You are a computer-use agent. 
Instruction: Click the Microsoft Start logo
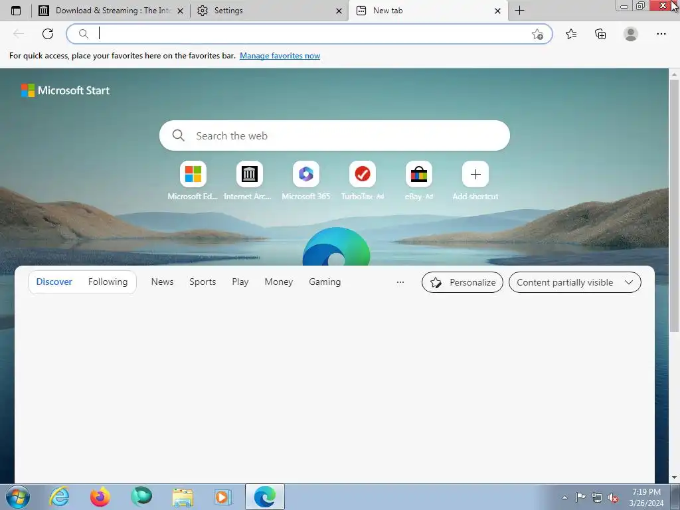click(66, 90)
